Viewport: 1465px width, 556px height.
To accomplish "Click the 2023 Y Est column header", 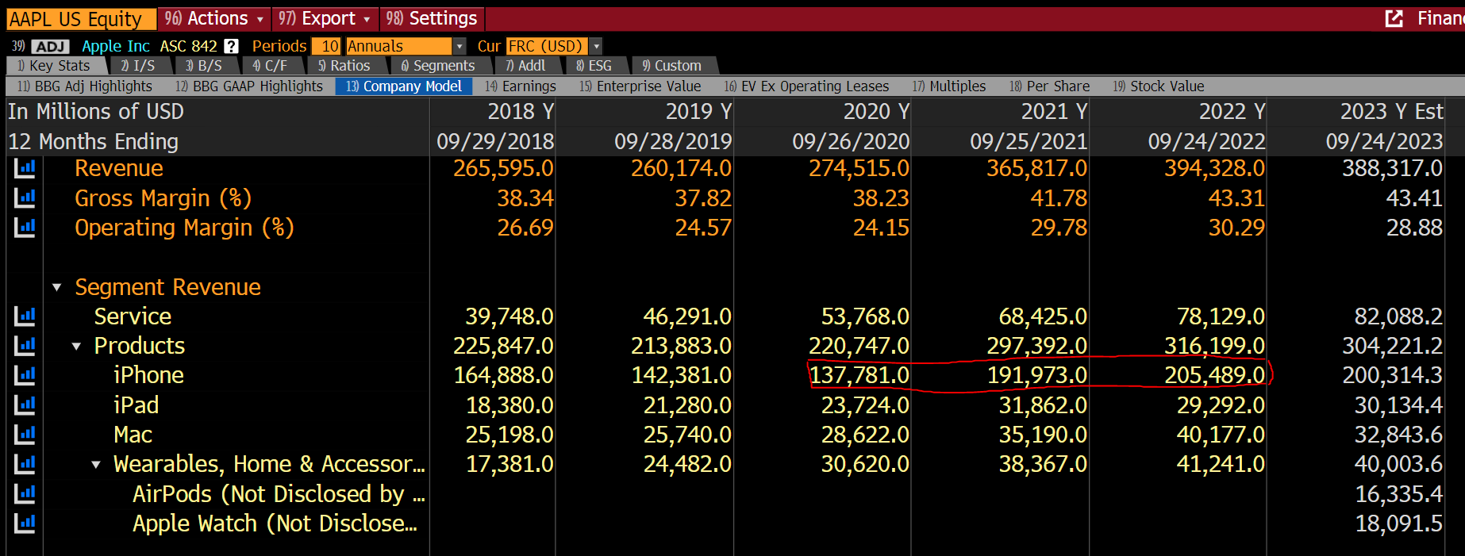I will pyautogui.click(x=1392, y=111).
